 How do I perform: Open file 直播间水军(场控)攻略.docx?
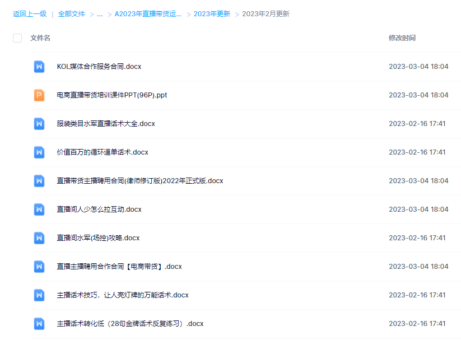click(98, 237)
